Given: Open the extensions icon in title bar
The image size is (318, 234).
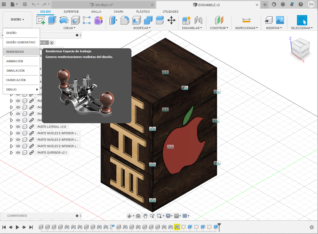Looking at the screenshot, I should (274, 5).
